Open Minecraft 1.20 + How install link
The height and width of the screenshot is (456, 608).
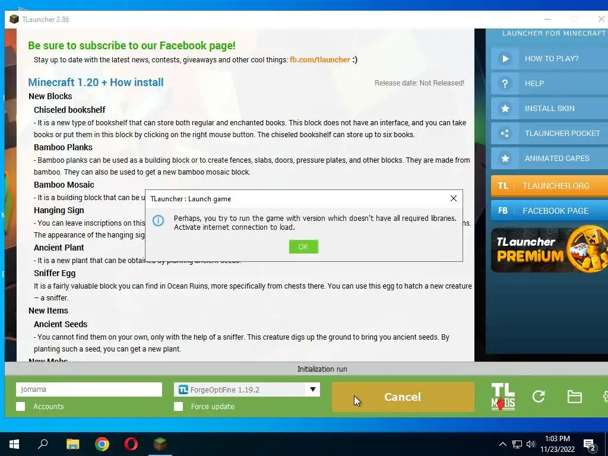click(x=96, y=82)
